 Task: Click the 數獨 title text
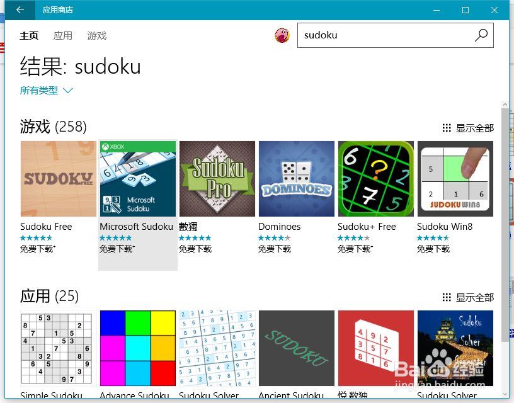point(188,227)
